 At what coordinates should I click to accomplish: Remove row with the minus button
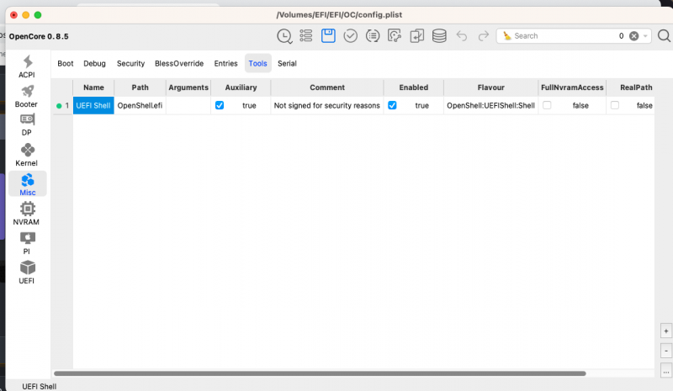(665, 351)
